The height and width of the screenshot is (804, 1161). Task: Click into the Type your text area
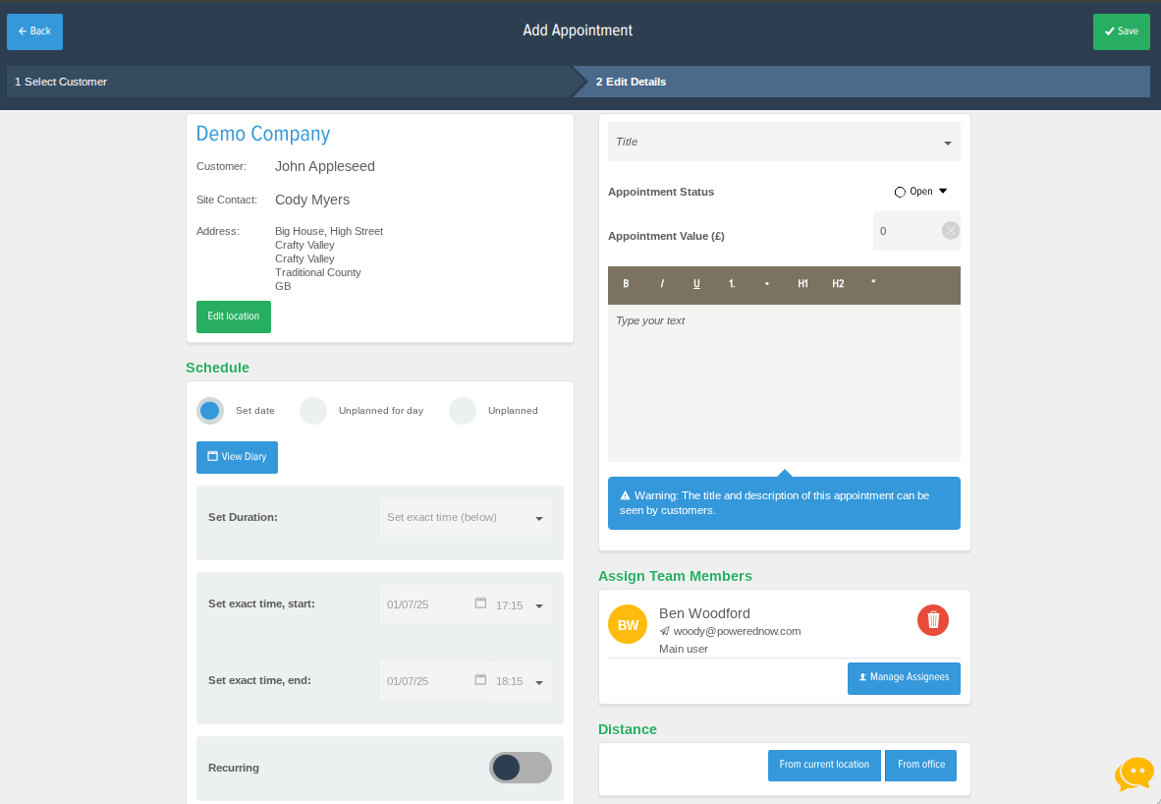click(784, 383)
